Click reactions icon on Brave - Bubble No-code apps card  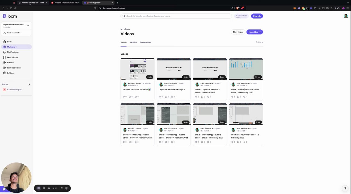pos(244,97)
